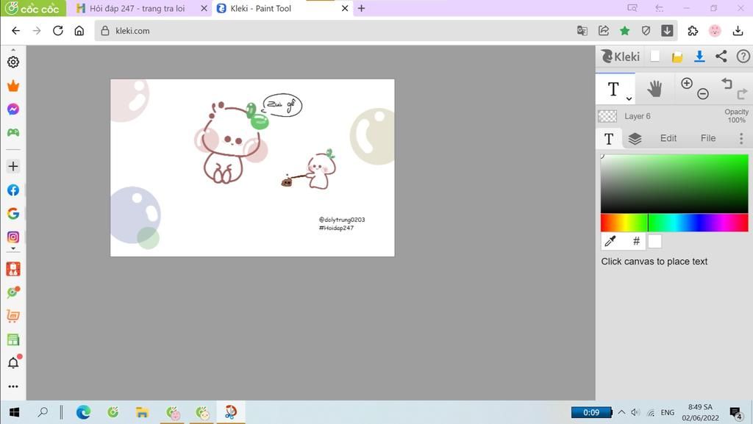Switch ENG input language
This screenshot has width=753, height=424.
(667, 412)
